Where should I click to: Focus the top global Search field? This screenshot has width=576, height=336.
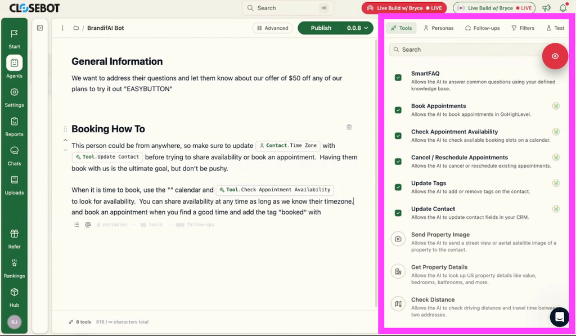287,8
